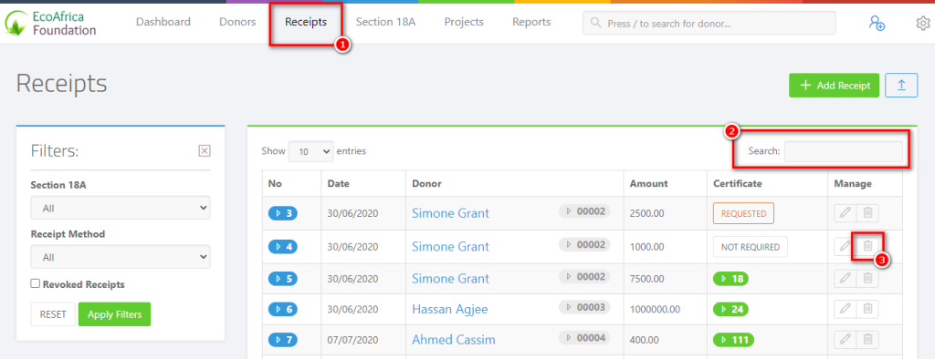Expand receipt number 4 badge

[x=283, y=246]
